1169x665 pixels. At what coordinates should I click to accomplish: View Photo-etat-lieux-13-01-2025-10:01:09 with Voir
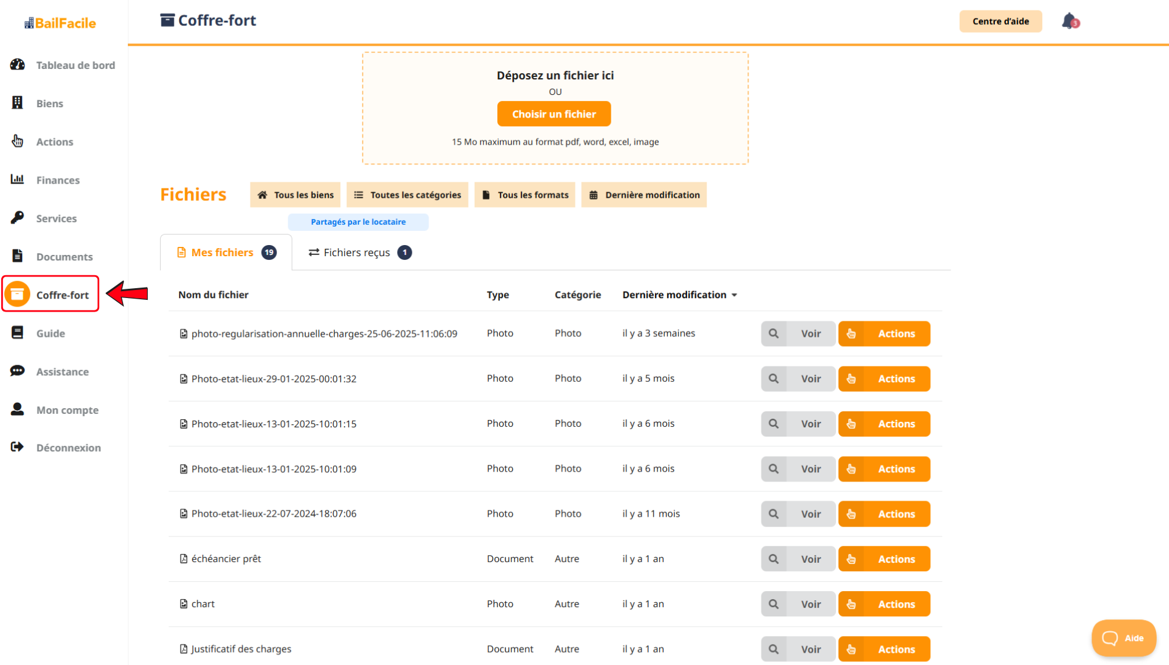(x=798, y=469)
